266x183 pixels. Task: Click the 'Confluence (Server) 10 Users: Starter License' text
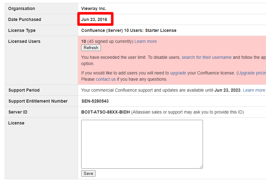coord(129,30)
